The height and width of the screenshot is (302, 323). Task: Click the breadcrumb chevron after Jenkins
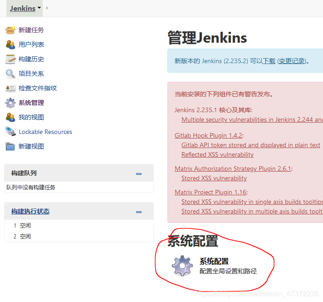47,8
